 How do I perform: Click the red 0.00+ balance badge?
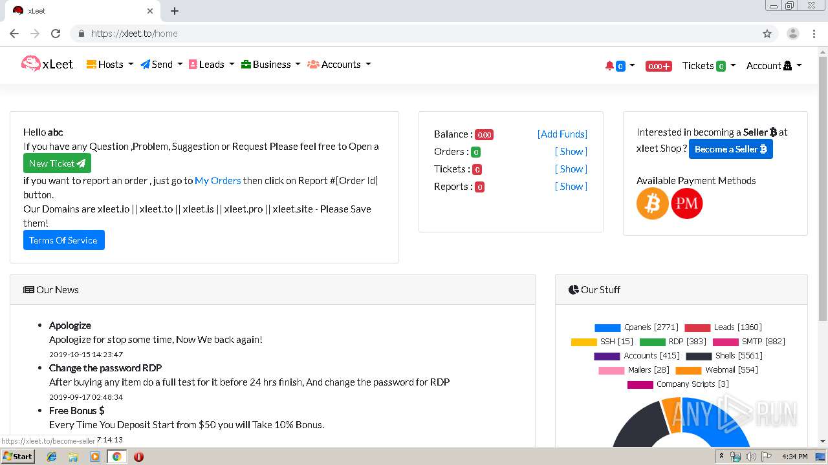point(659,66)
